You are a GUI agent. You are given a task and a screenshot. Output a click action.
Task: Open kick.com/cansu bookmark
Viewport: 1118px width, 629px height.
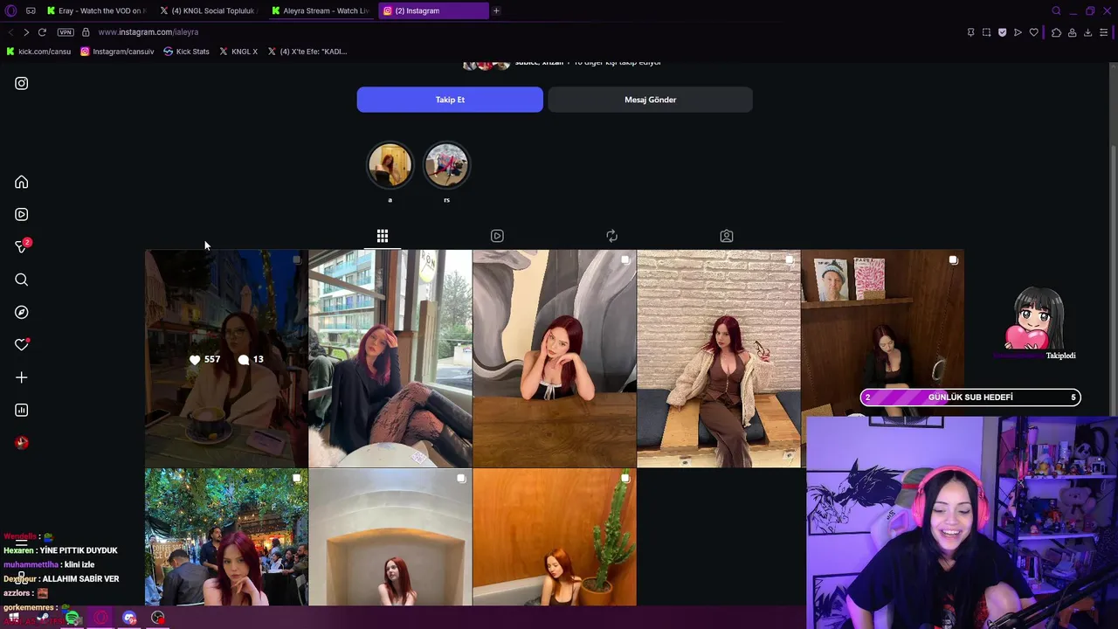coord(38,52)
